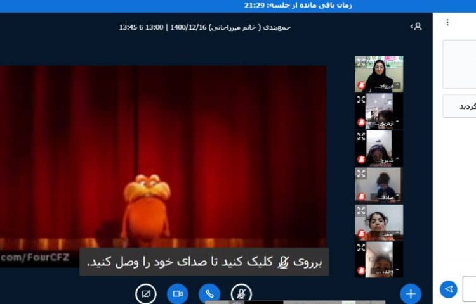Screen dimensions: 476x304
Task: Fullscreen the میرزاج teacher webcam
Action: point(361,62)
